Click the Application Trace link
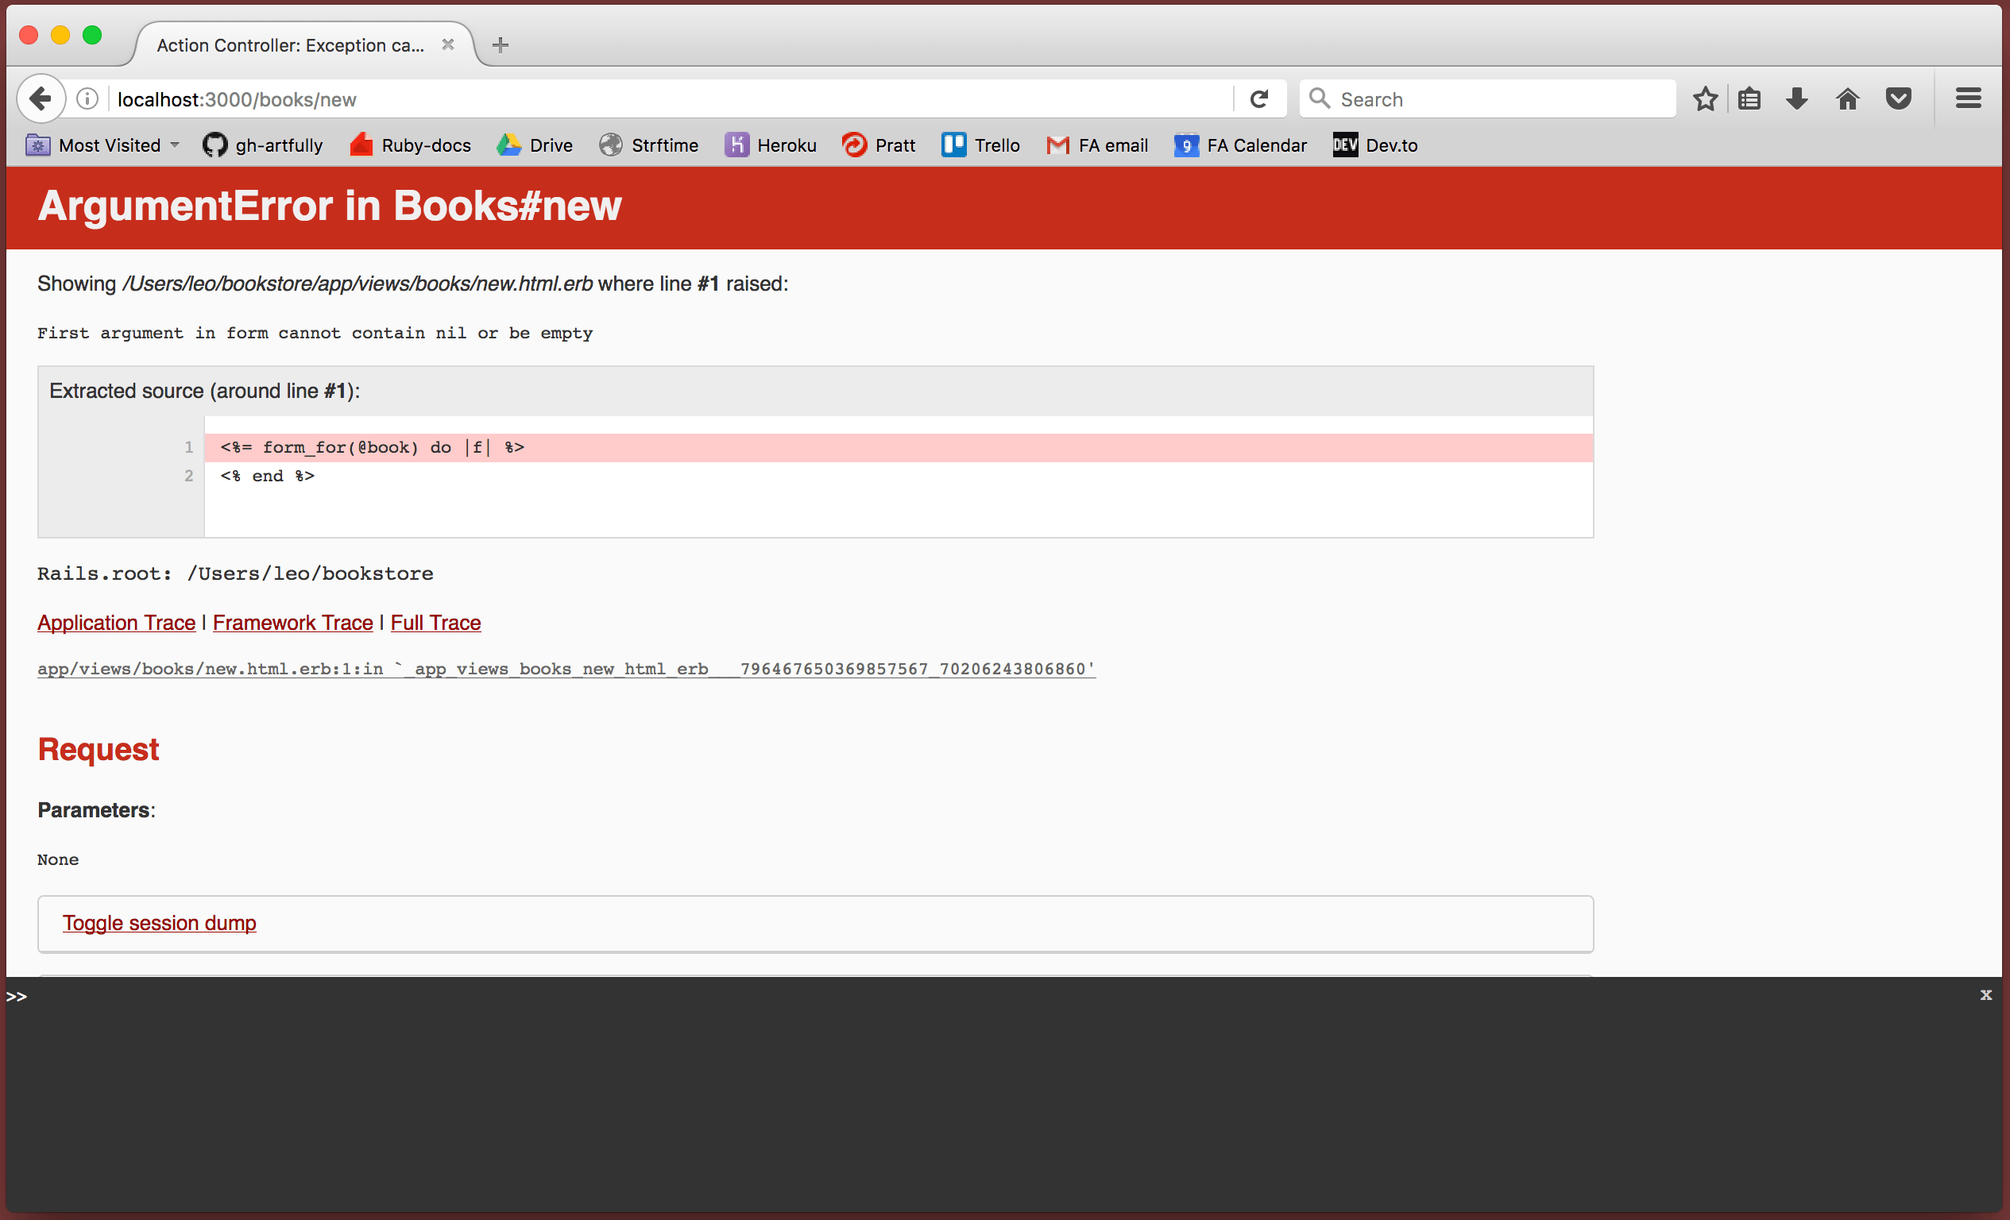Screen dimensions: 2010x1220 point(116,622)
